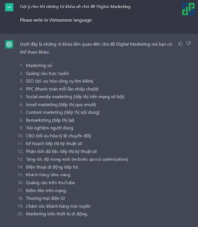This screenshot has width=198, height=227.
Task: Click the CRO keyword list item
Action: coord(59,136)
